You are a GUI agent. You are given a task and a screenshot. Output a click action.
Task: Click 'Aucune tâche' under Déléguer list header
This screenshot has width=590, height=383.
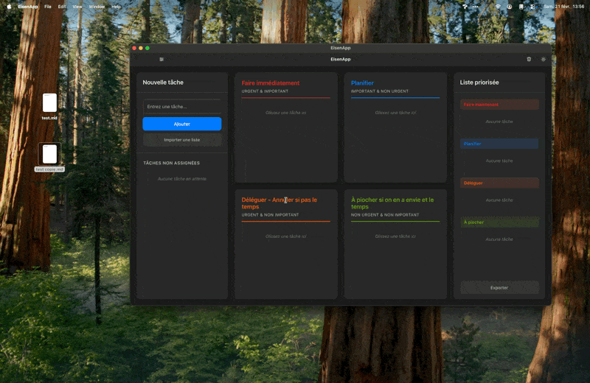(499, 200)
